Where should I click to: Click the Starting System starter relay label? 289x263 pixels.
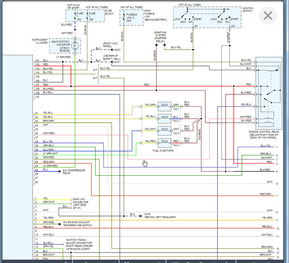click(160, 37)
